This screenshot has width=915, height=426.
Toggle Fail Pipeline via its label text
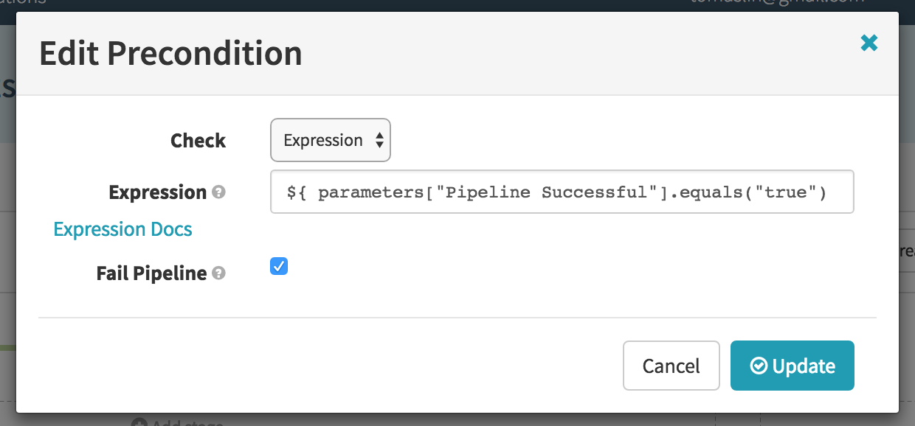click(x=151, y=273)
